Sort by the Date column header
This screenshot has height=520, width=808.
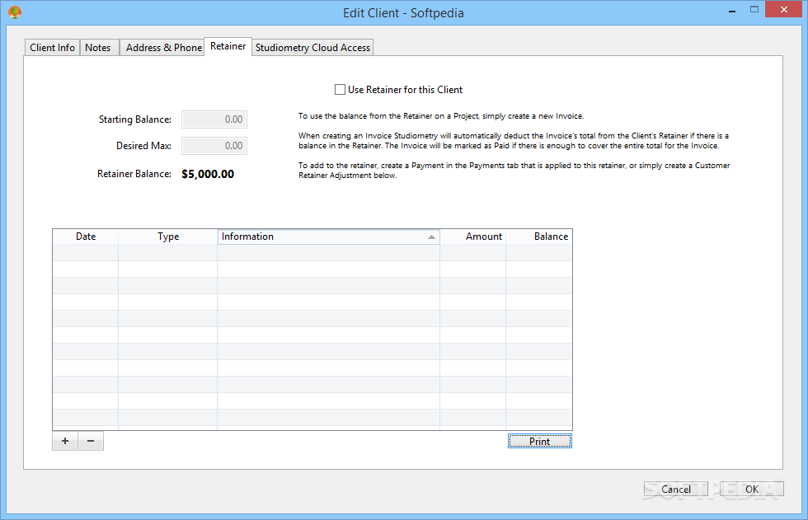point(86,237)
